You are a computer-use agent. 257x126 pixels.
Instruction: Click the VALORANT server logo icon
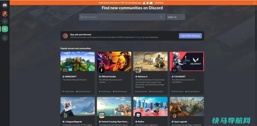coord(175,70)
